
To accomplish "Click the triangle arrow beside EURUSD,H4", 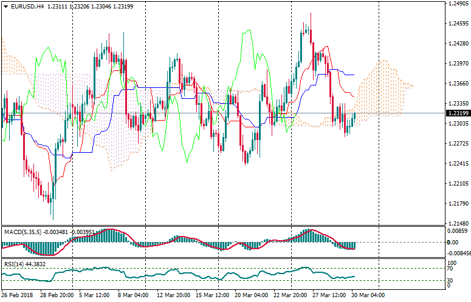I will [5, 6].
